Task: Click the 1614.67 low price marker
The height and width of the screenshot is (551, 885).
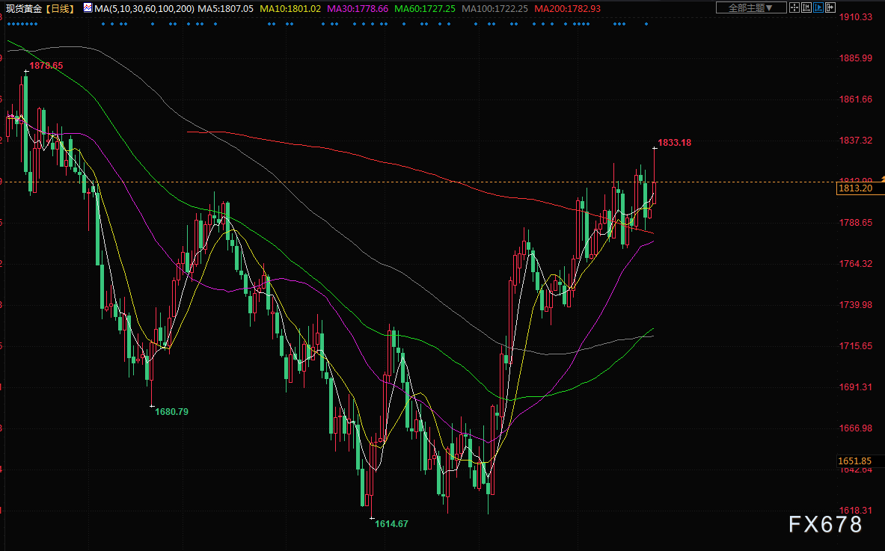Action: [391, 524]
